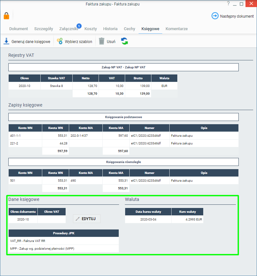Click the Księgowanie podstawowe header bar

click(x=124, y=117)
